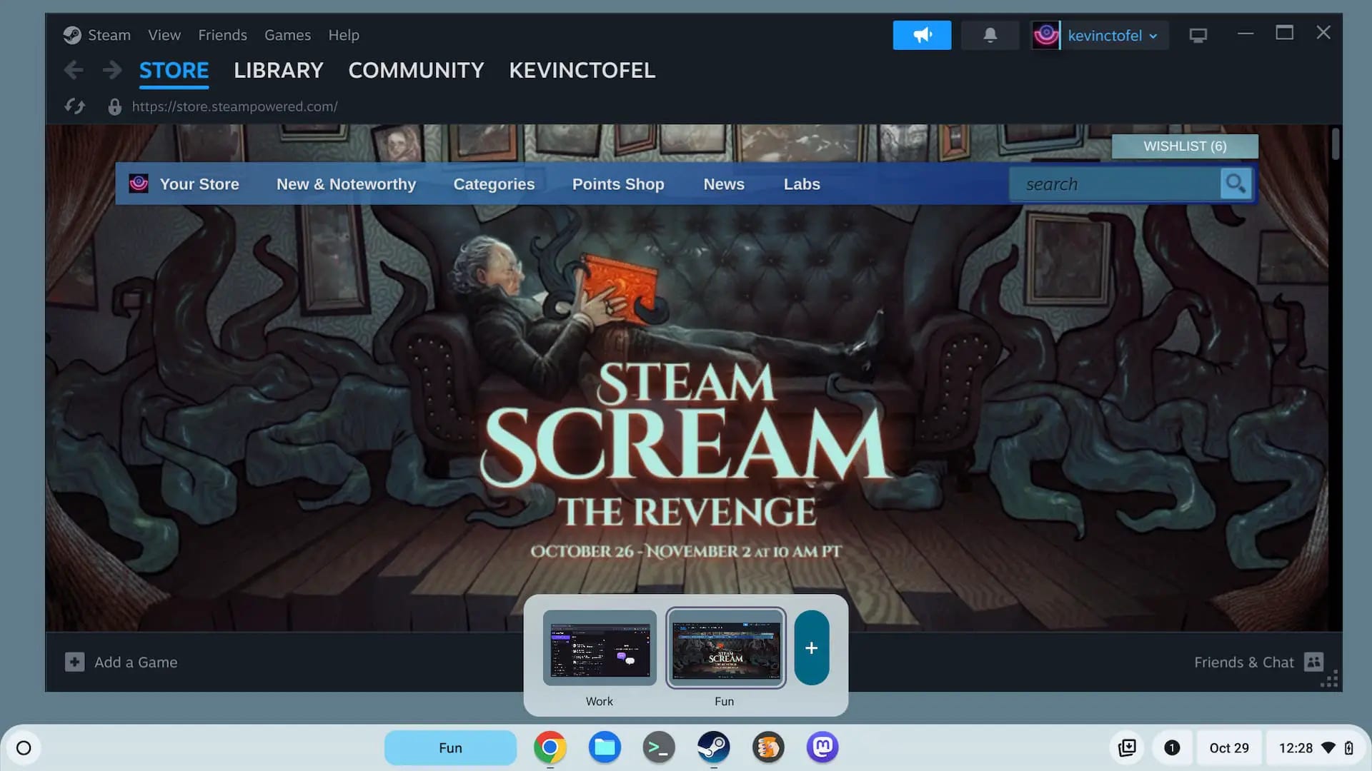Open the WISHLIST (6) button
Image resolution: width=1372 pixels, height=771 pixels.
[1185, 146]
